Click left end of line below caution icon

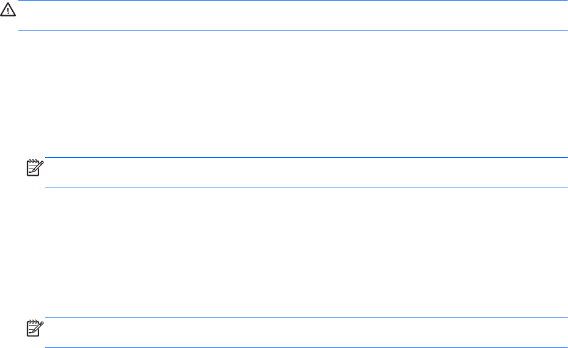20,30
